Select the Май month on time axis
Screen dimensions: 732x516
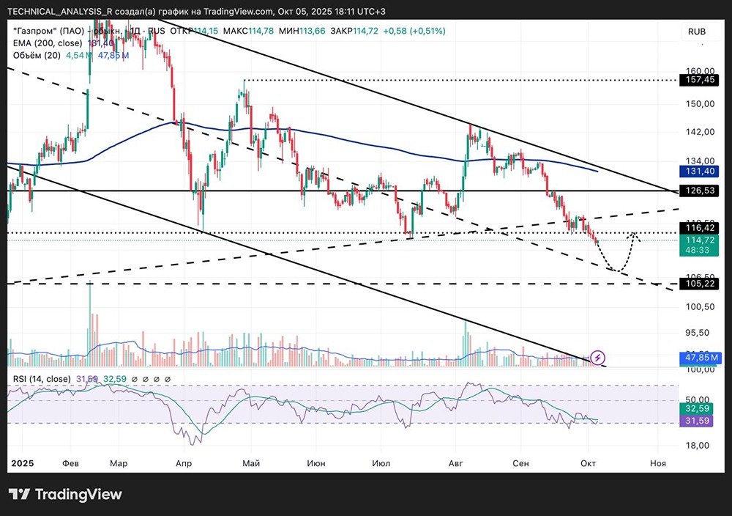coord(250,463)
